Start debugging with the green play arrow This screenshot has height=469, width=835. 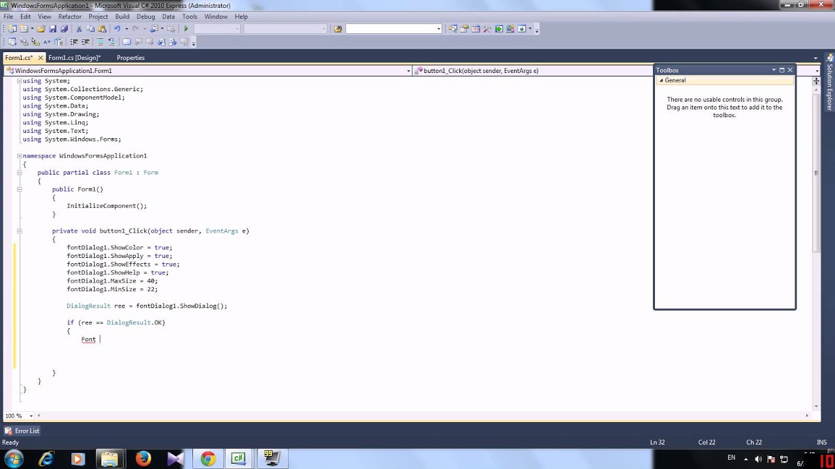point(186,29)
